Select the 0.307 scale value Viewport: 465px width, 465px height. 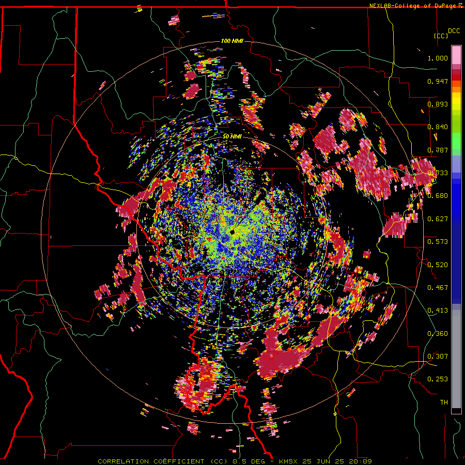pyautogui.click(x=438, y=357)
